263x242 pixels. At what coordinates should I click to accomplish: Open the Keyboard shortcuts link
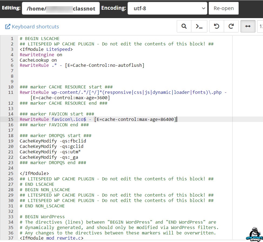(35, 26)
